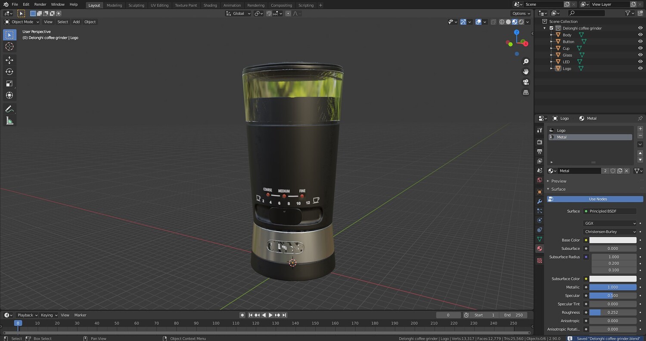Screen dimensions: 646x341
Task: Select the Rotate tool
Action: click(9, 72)
